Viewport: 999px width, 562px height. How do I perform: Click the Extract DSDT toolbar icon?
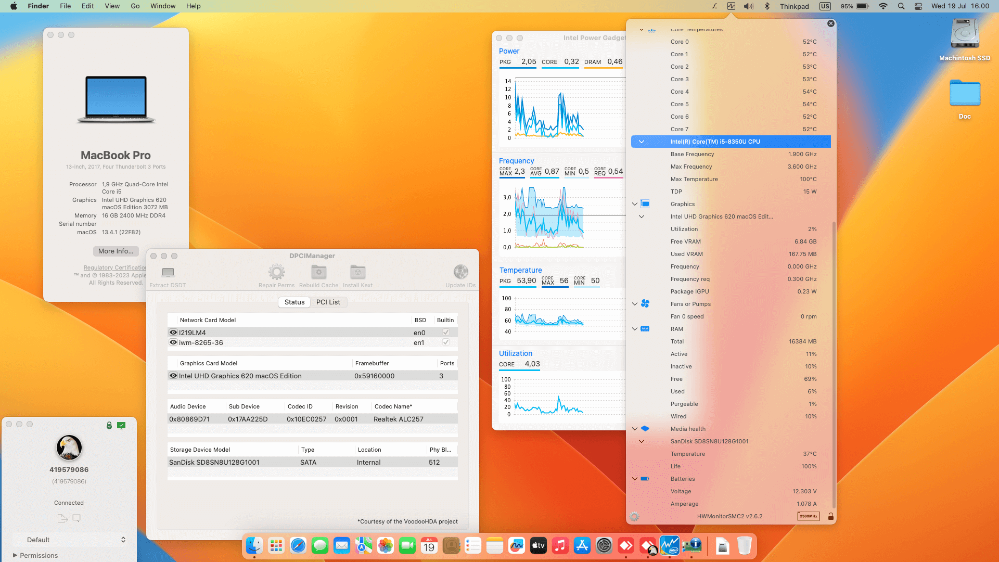tap(168, 273)
